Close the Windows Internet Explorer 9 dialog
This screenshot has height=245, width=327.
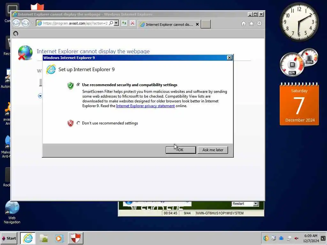tap(229, 57)
